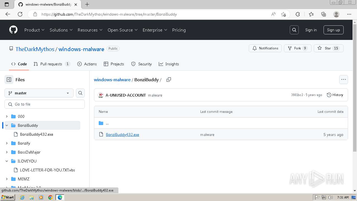Click the Sign up button
357x201 pixels.
(333, 30)
